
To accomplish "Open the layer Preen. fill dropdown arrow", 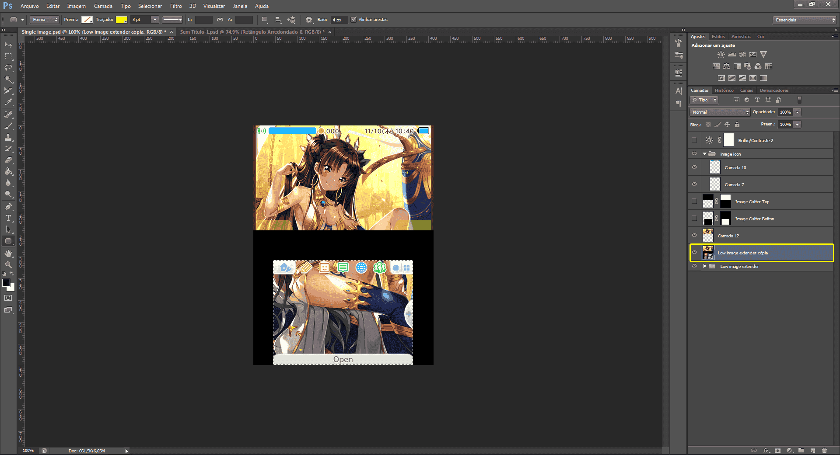I will tap(798, 125).
